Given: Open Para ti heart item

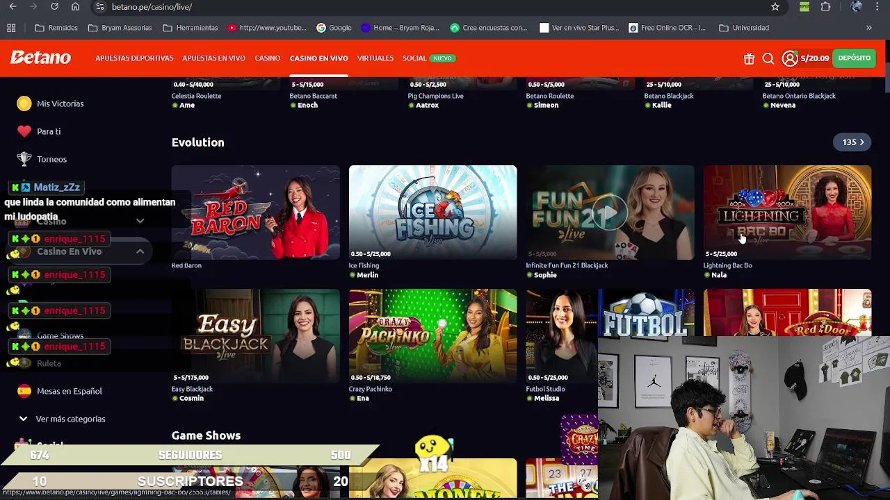Looking at the screenshot, I should pos(39,131).
